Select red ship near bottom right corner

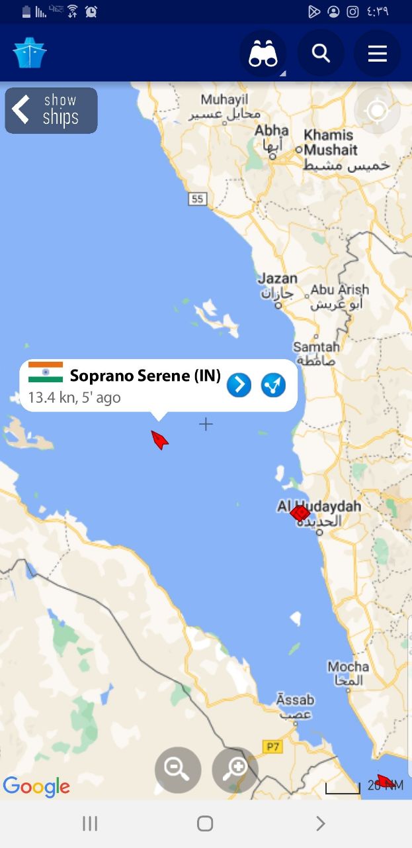point(386,781)
